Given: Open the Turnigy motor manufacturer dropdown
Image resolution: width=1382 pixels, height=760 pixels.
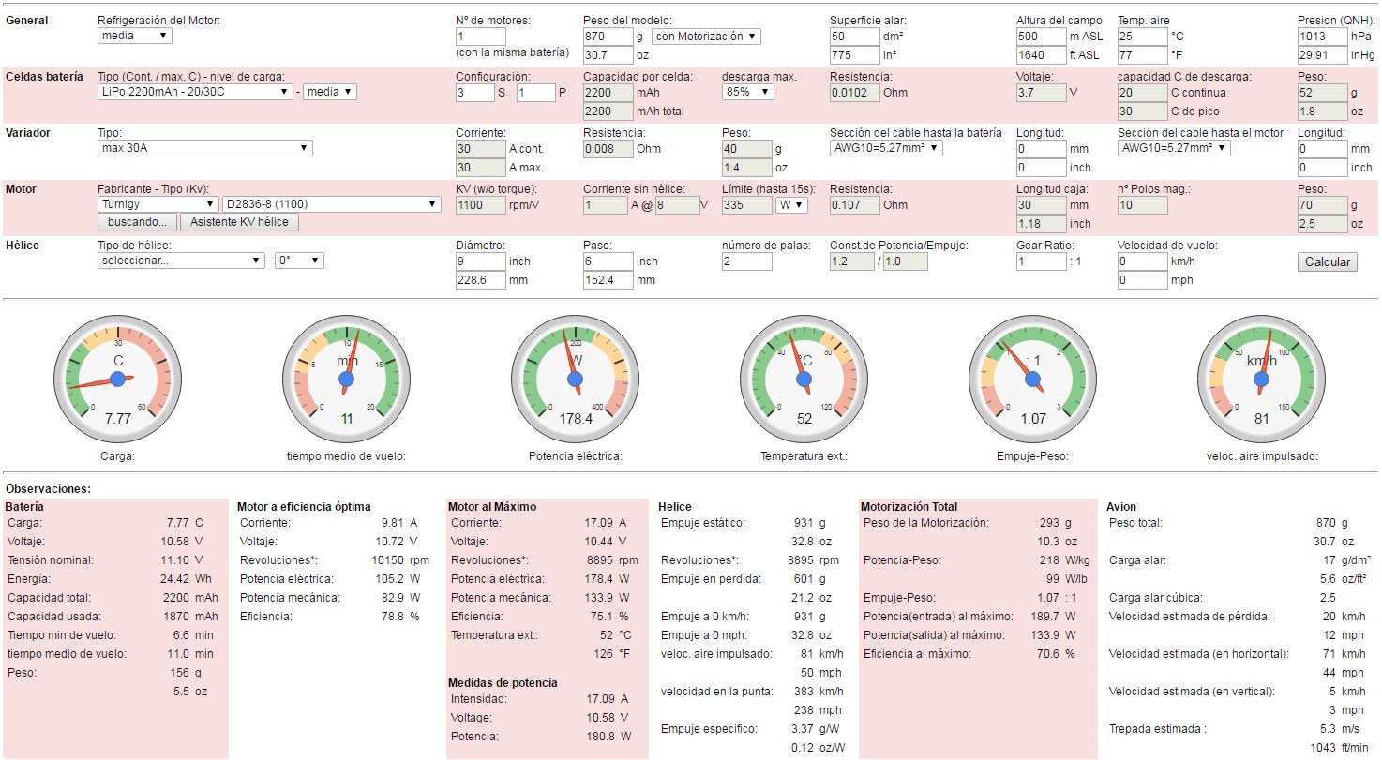Looking at the screenshot, I should click(x=158, y=204).
